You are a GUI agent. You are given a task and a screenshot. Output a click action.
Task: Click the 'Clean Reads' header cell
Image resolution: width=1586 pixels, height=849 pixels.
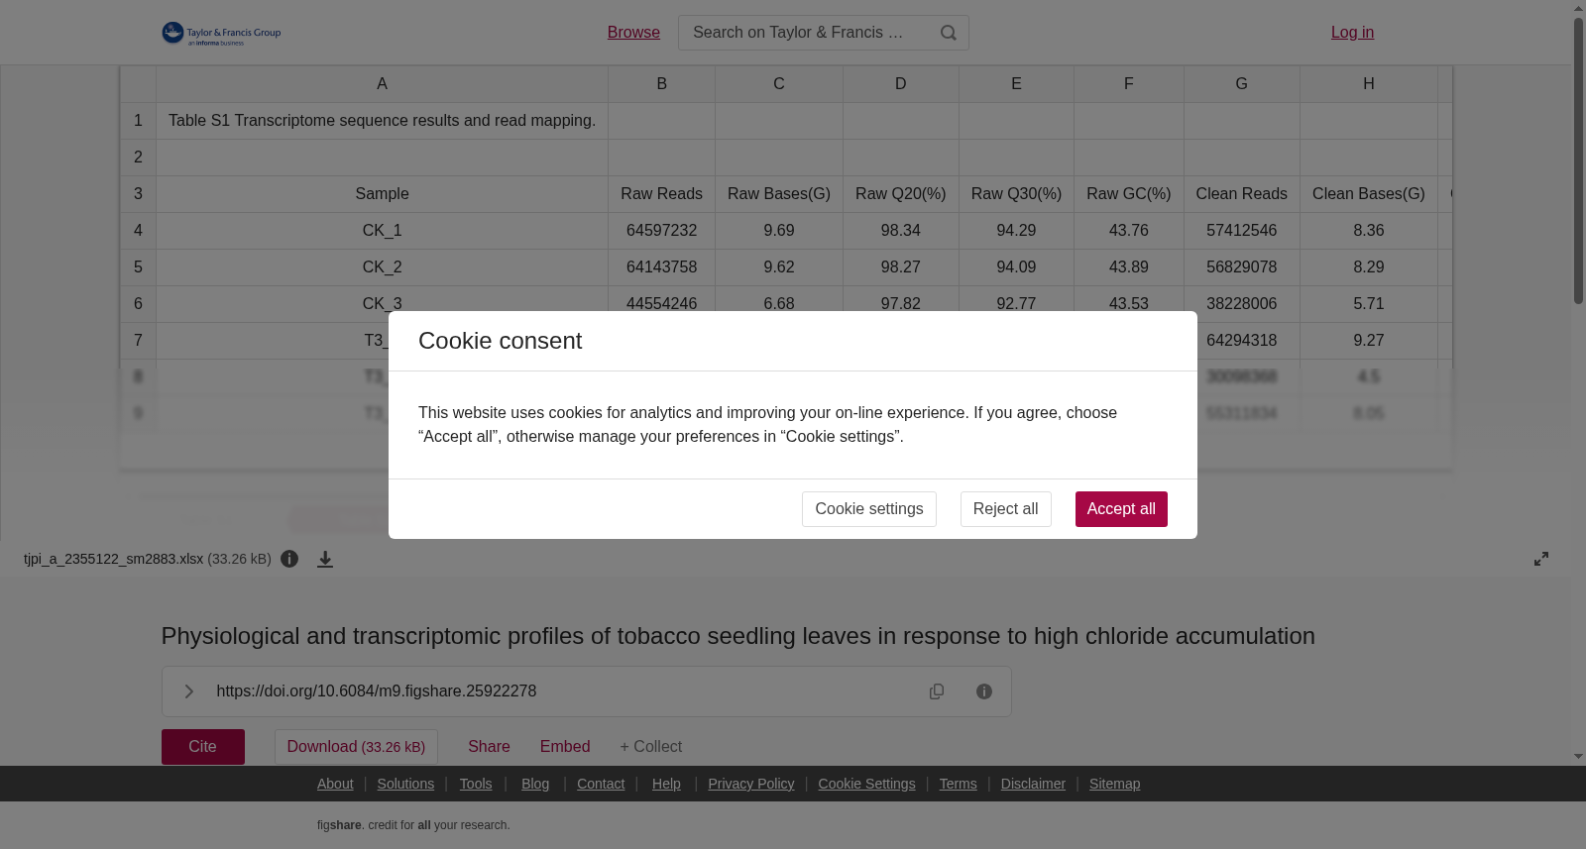(x=1241, y=194)
